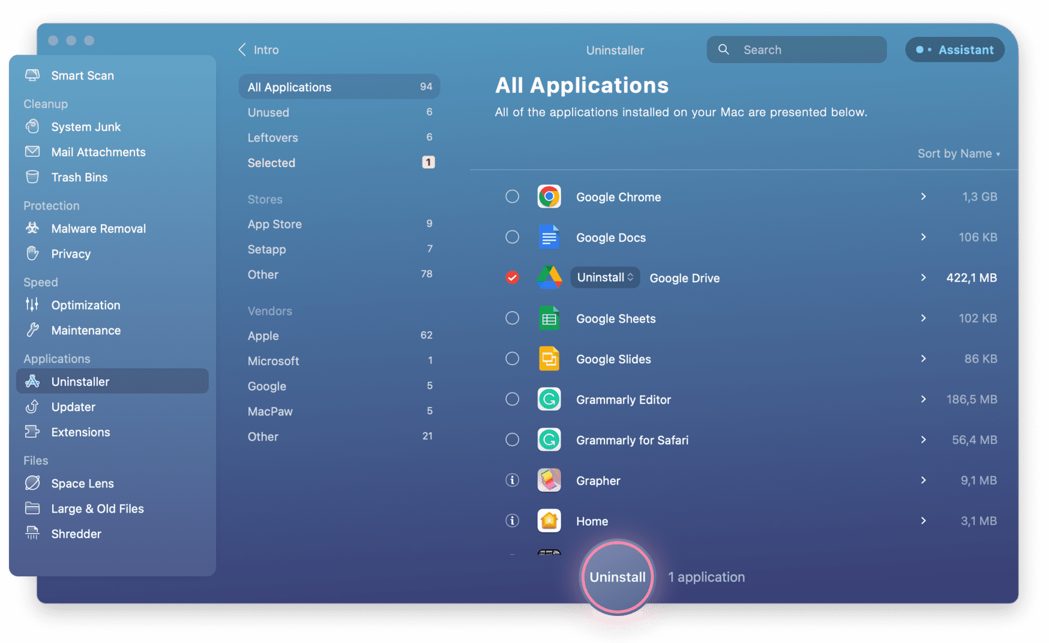Screen dimensions: 1049x643
Task: Filter by Setapp store
Action: click(x=339, y=249)
